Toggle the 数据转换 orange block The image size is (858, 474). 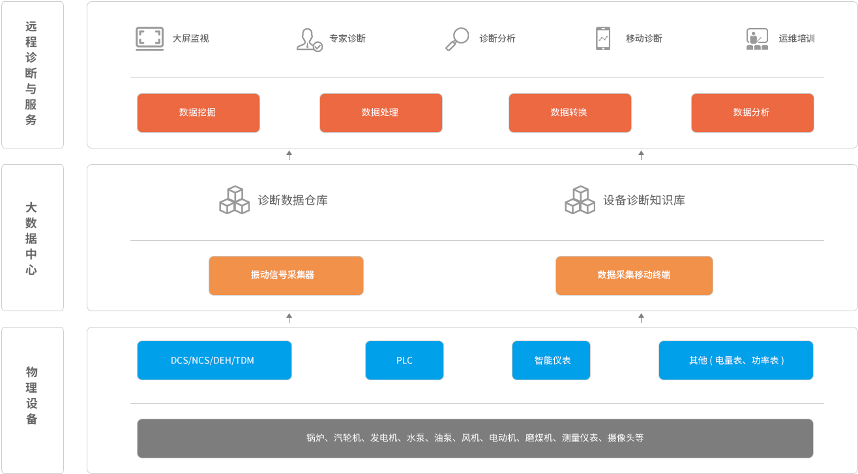coord(570,113)
